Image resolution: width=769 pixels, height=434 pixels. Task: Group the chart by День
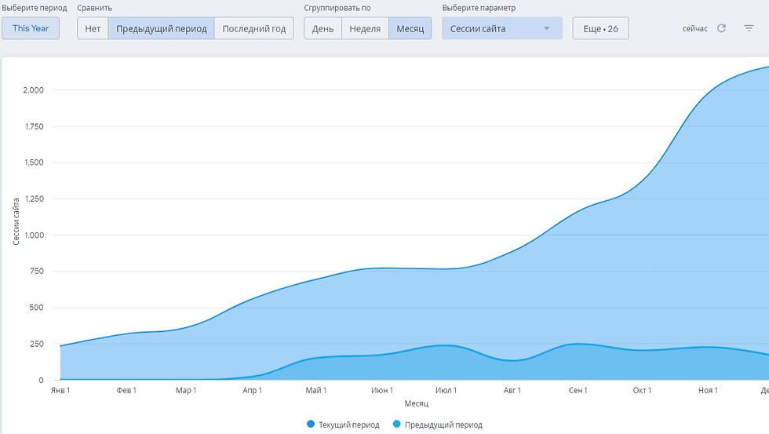pos(323,29)
